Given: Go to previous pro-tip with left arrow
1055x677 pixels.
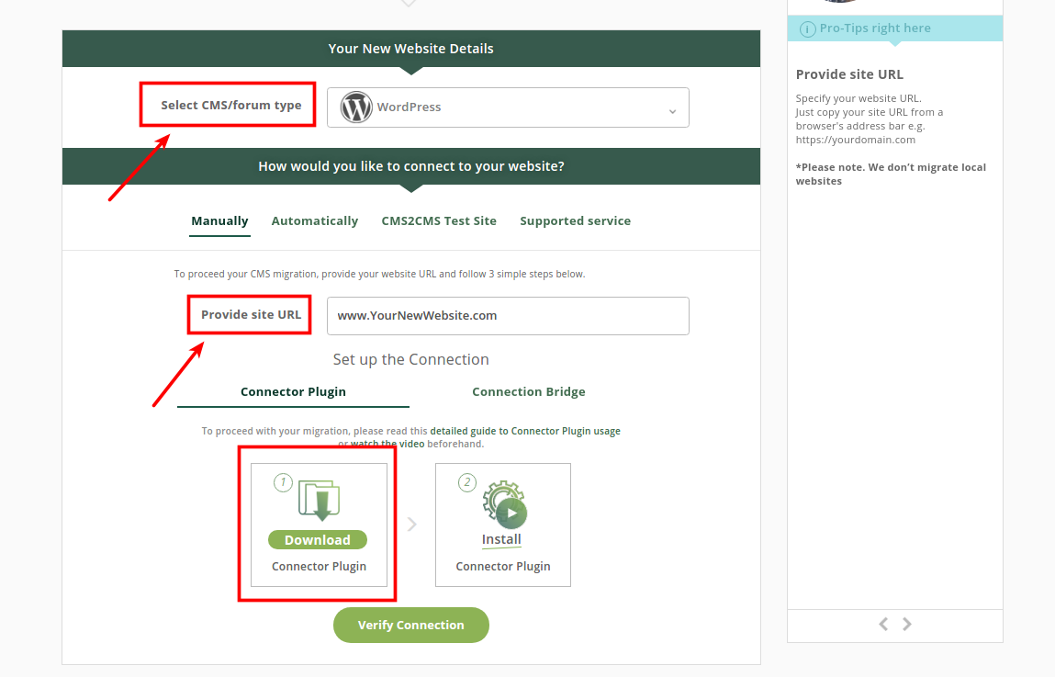Looking at the screenshot, I should [x=883, y=624].
